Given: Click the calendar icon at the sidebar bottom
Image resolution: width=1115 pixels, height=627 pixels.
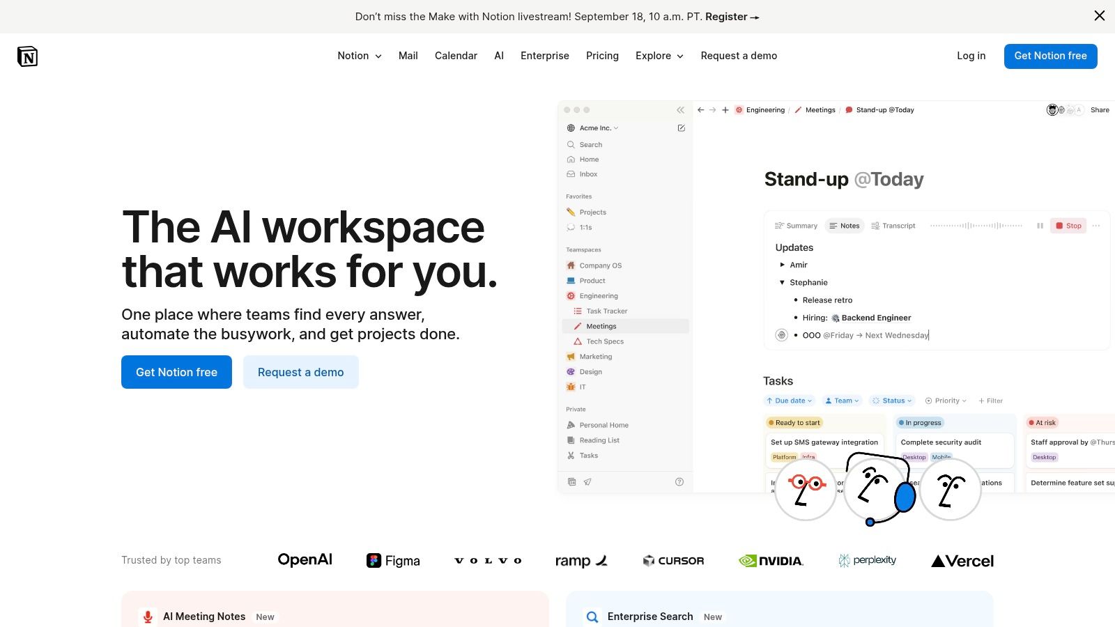Looking at the screenshot, I should coord(571,481).
